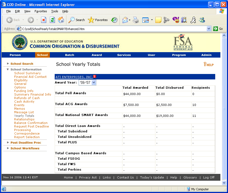The width and height of the screenshot is (228, 193).
Task: Expand the address bar dropdown arrow
Action: [x=209, y=29]
